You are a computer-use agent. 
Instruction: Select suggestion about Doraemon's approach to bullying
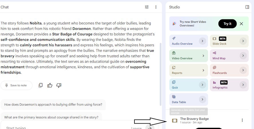tap(53, 104)
